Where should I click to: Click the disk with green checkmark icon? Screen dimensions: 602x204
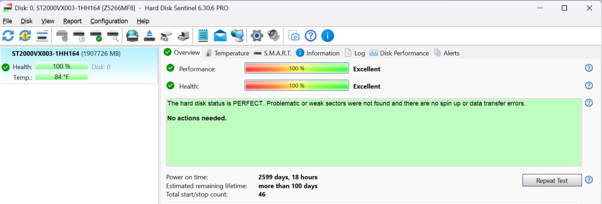[96, 36]
